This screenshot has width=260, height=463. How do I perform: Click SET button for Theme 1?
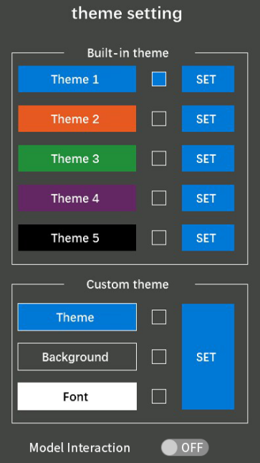[208, 79]
